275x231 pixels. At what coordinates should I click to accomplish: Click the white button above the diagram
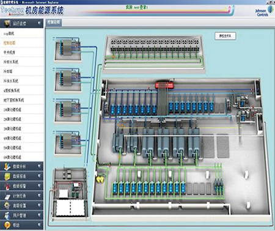click(225, 36)
